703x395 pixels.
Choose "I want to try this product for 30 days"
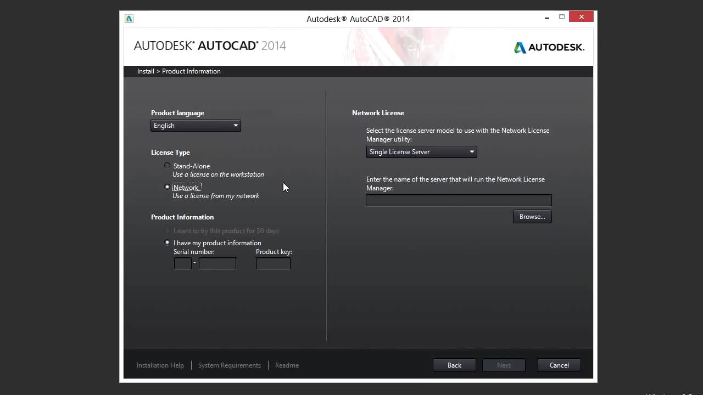click(x=168, y=231)
